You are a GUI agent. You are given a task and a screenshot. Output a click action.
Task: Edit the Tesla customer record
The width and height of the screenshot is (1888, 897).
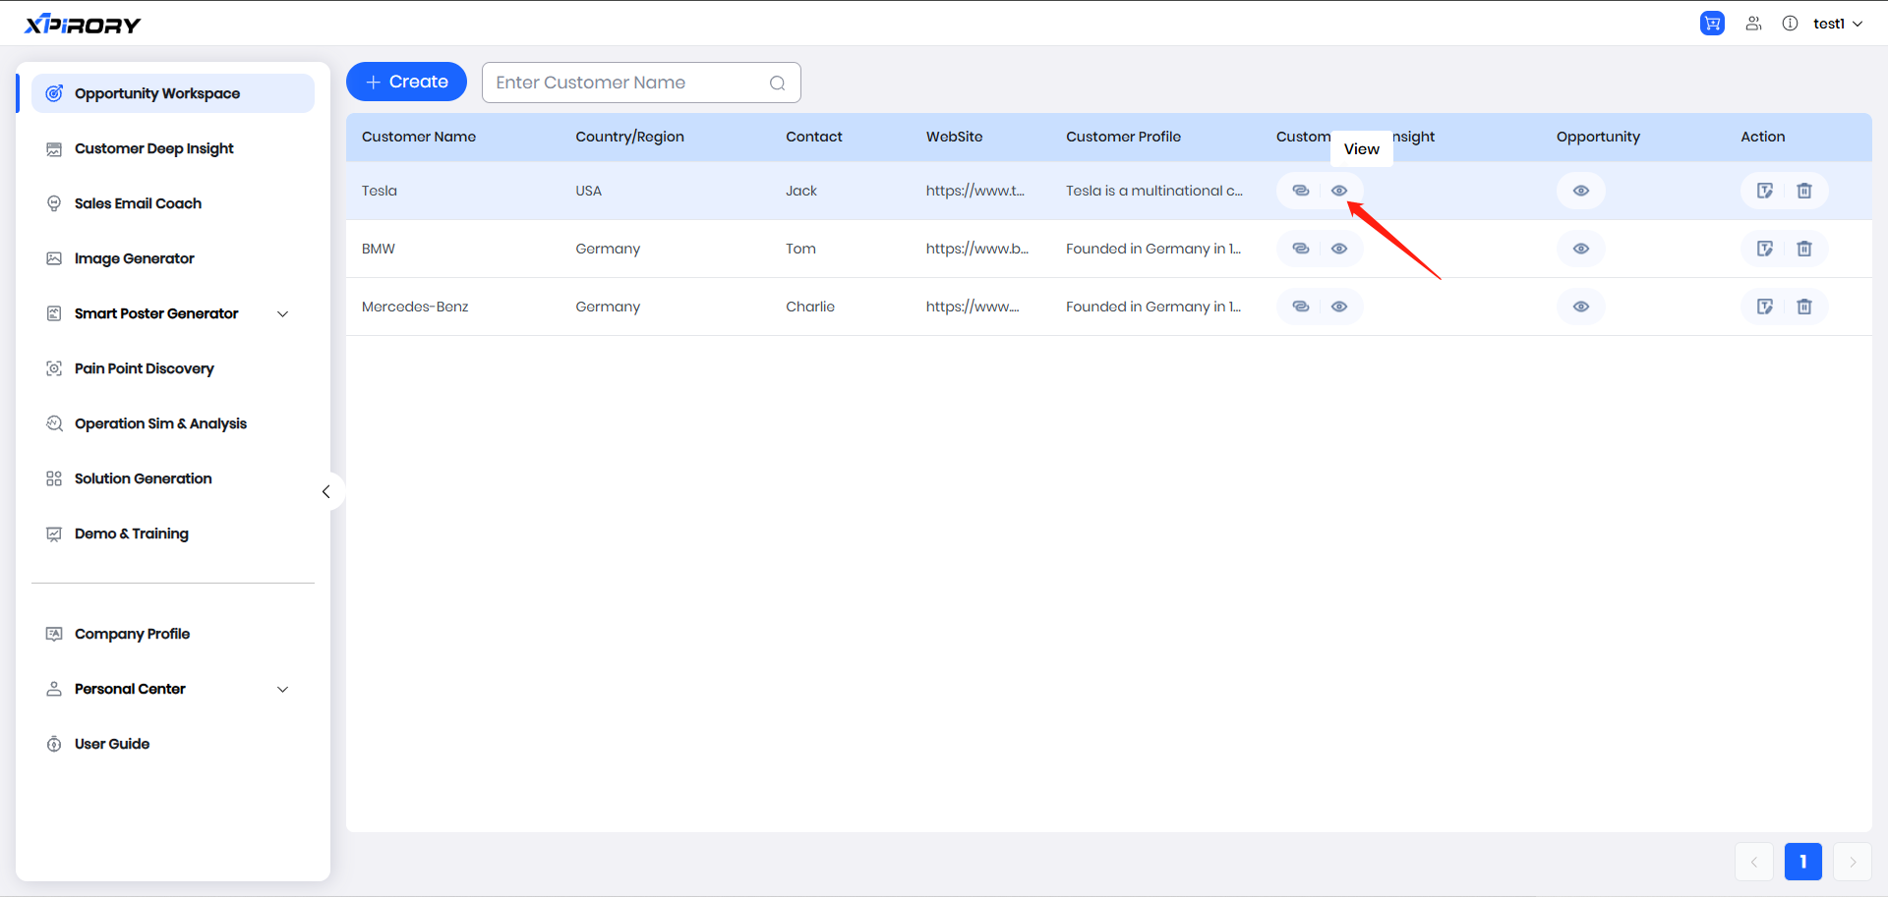tap(1765, 191)
